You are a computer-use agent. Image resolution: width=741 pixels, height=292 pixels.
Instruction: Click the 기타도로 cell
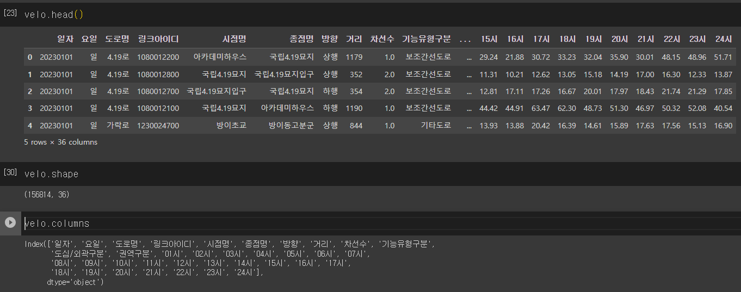tap(436, 126)
